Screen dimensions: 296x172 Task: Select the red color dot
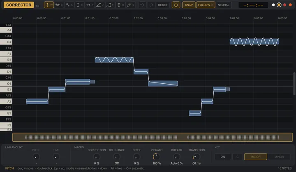tap(284, 5)
